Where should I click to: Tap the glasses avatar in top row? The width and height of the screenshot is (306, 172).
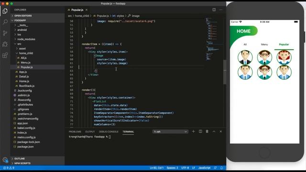(x=264, y=57)
